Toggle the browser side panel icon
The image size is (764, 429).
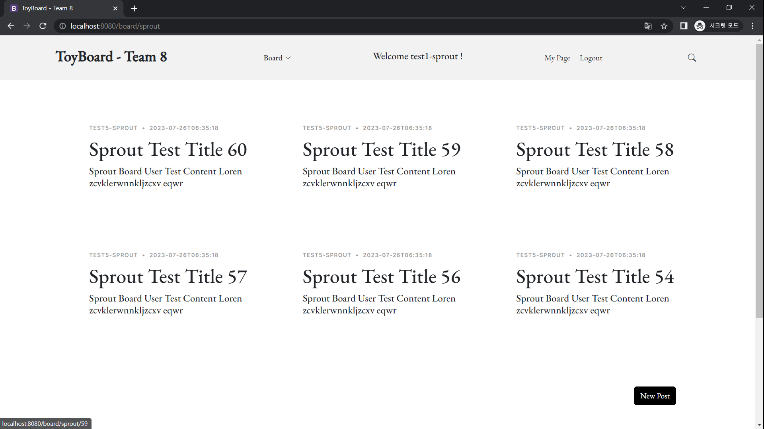(x=684, y=26)
